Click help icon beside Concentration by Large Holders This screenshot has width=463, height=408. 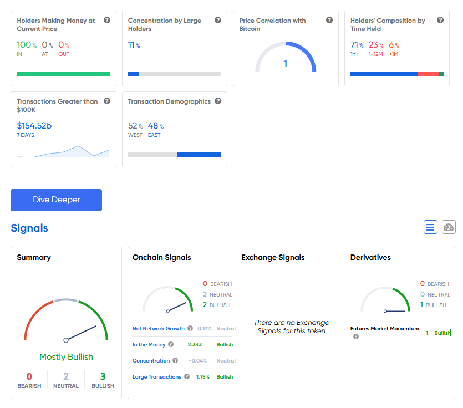click(x=218, y=20)
